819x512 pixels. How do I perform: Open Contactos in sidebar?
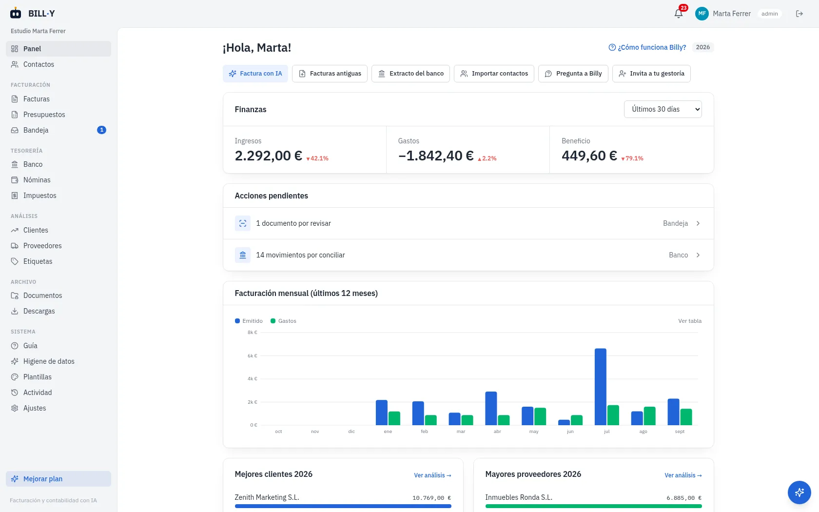point(58,64)
